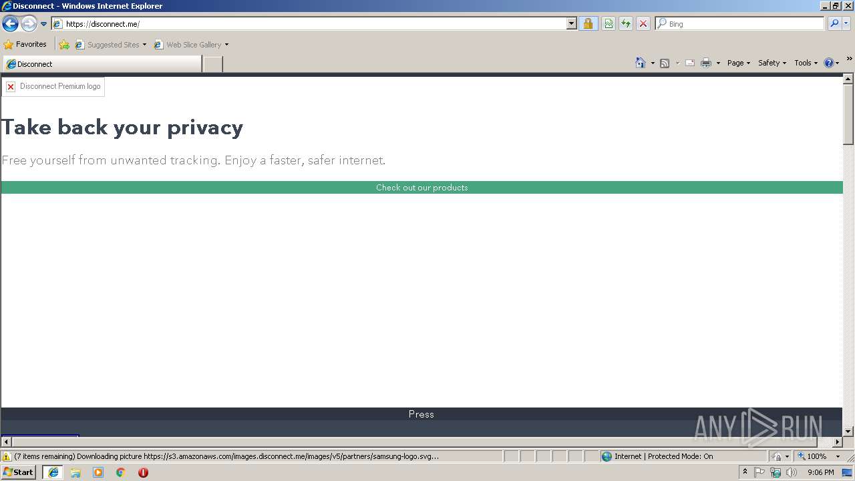
Task: Open the Web Slice Gallery link
Action: pyautogui.click(x=188, y=45)
